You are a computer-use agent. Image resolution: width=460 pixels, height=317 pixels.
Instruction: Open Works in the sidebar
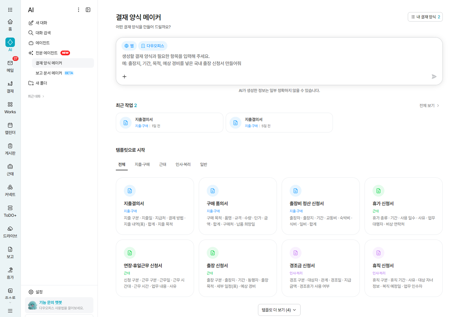coord(10,108)
